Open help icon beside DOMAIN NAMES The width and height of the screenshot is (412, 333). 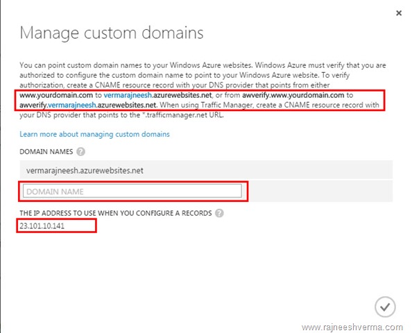click(x=80, y=152)
